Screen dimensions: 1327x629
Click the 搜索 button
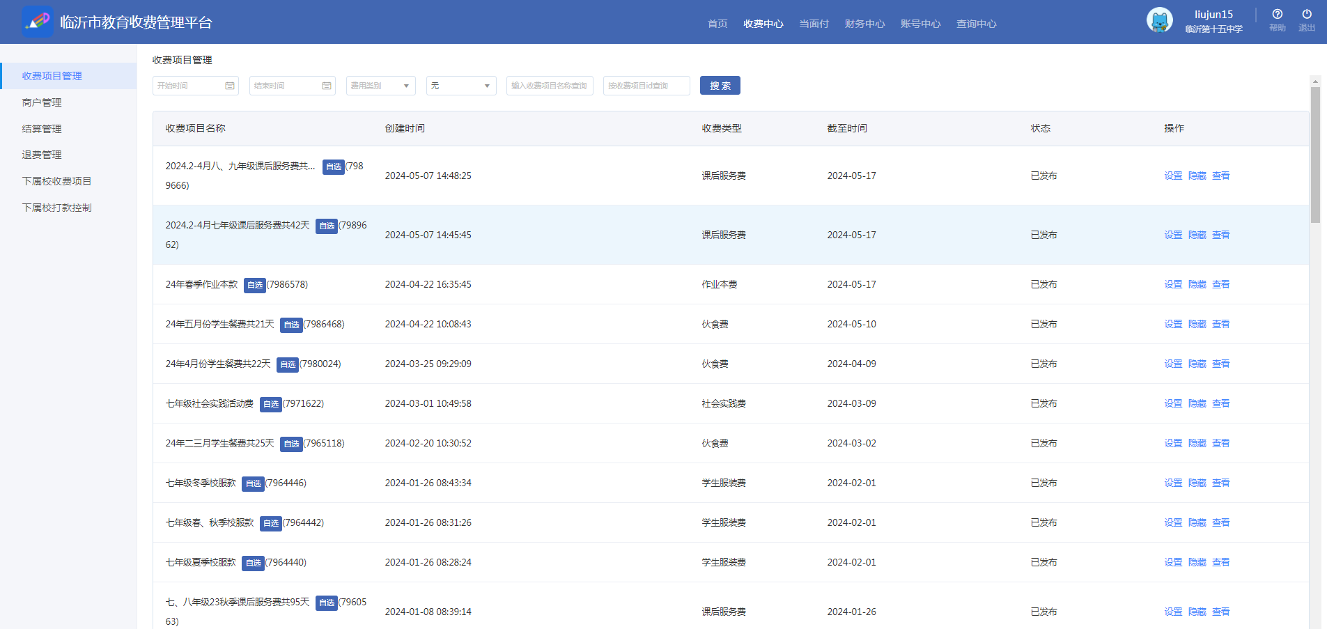pyautogui.click(x=720, y=86)
